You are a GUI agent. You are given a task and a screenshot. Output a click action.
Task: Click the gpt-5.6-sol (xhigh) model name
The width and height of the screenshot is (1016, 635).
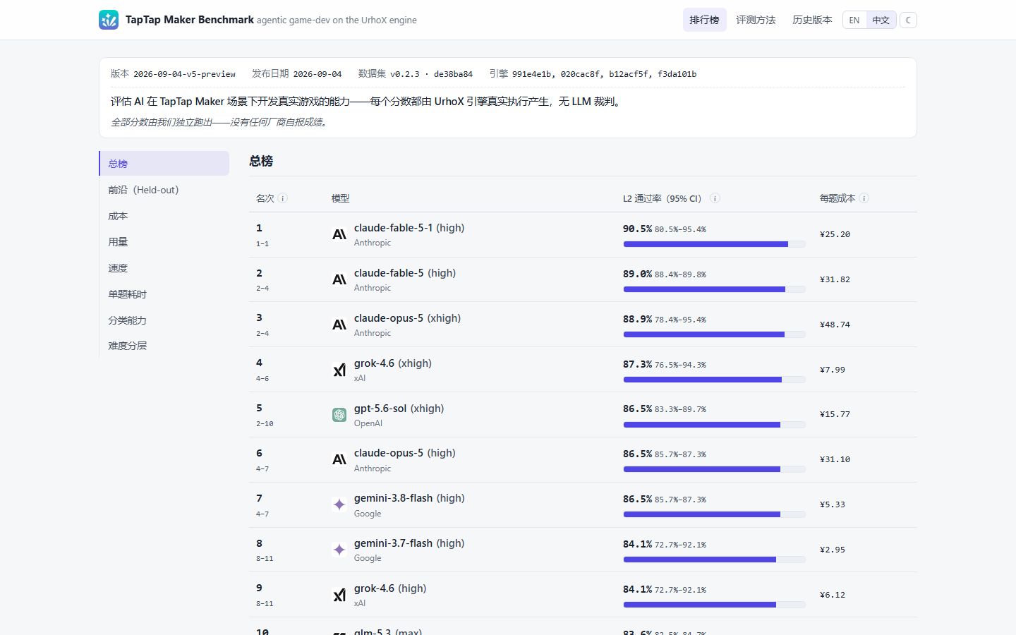tap(399, 409)
